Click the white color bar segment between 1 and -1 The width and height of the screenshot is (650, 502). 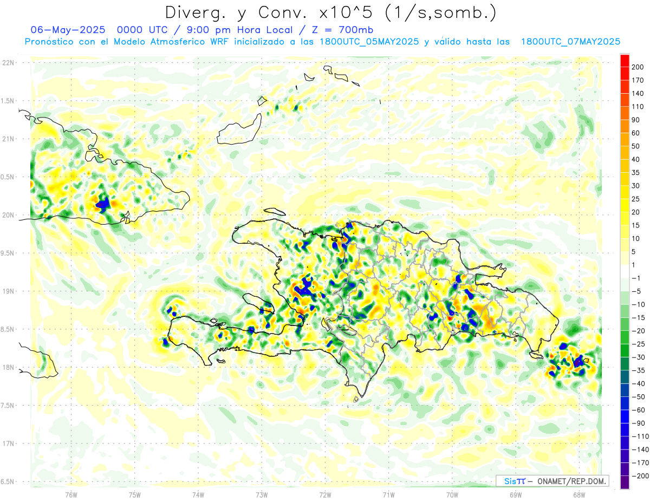pyautogui.click(x=625, y=272)
